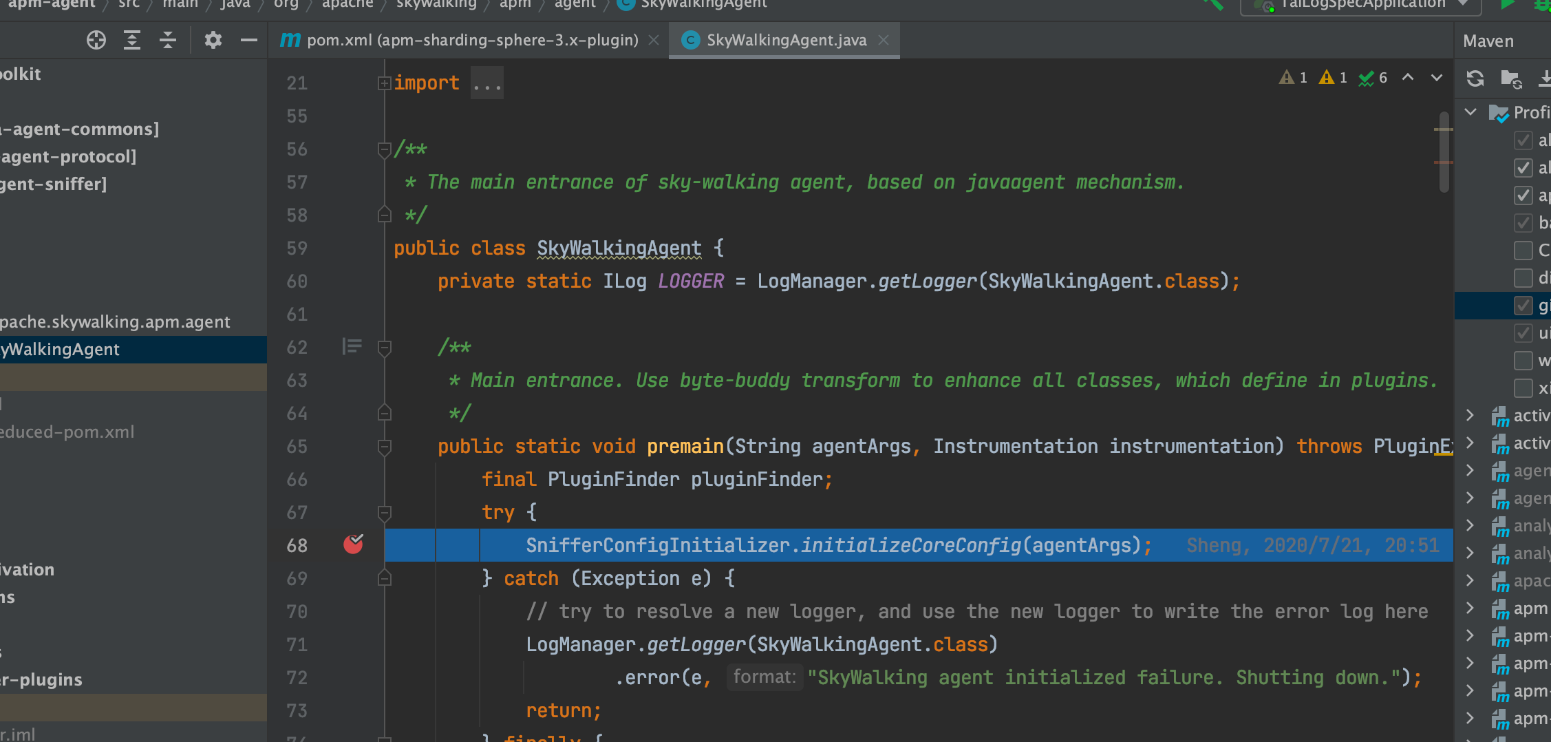Toggle the 'ap' Maven profile checkbox

click(1523, 195)
